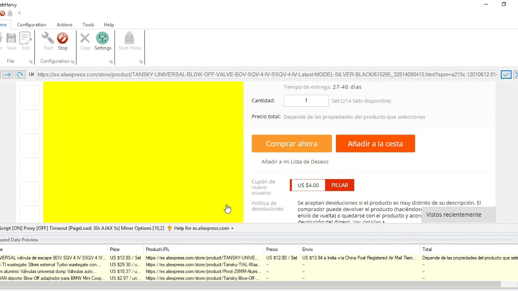This screenshot has height=291, width=518.
Task: Open the quick access toolbar dropdown arrow
Action: (x=19, y=13)
